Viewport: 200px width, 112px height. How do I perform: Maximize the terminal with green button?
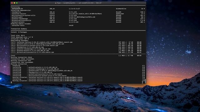click(17, 3)
